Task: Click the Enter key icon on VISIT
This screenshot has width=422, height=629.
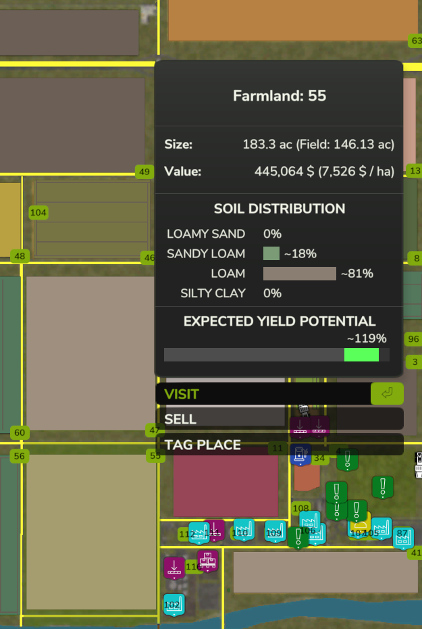Action: pyautogui.click(x=387, y=393)
